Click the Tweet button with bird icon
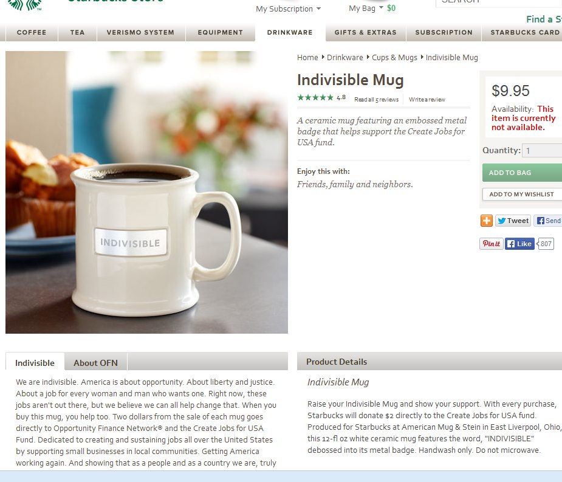 click(513, 221)
